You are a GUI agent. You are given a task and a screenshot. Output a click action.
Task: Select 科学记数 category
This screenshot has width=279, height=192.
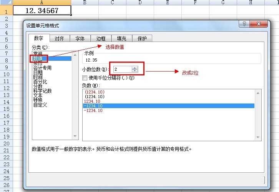(x=42, y=91)
